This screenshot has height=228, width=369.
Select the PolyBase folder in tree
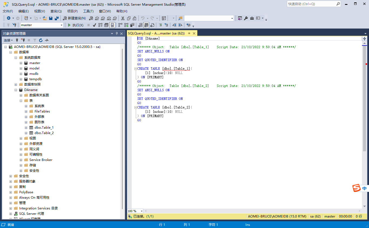click(26, 192)
